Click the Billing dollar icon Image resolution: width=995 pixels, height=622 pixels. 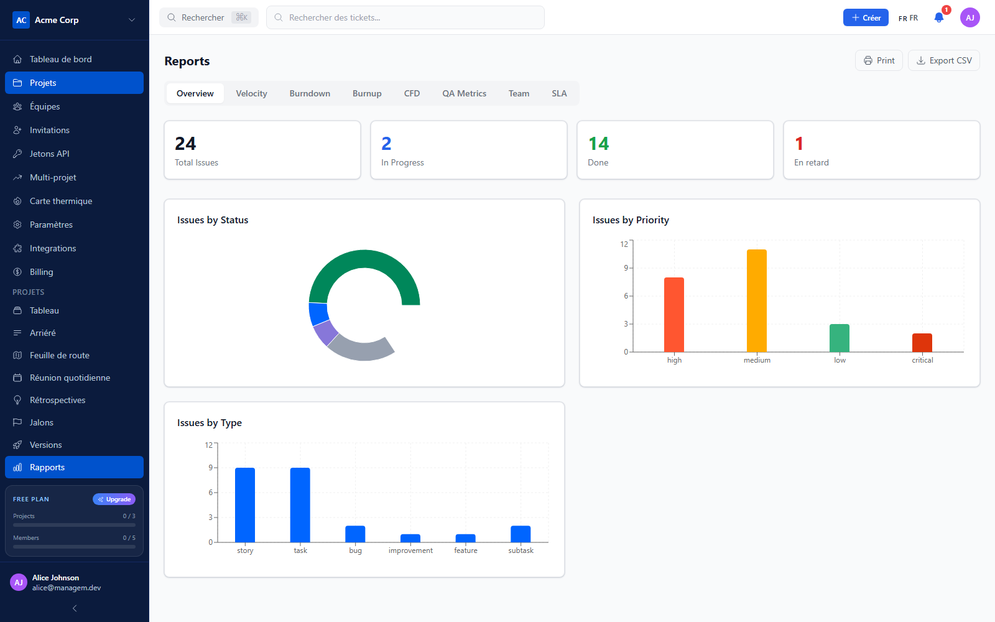17,272
